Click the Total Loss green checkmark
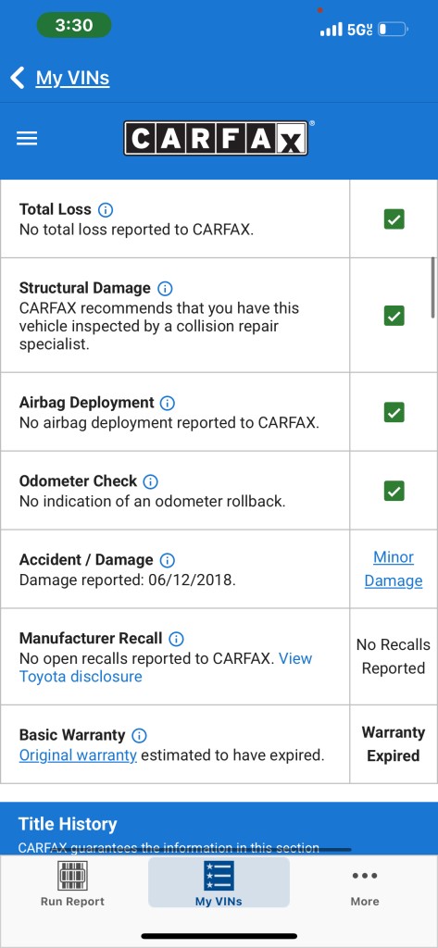Viewport: 438px width, 948px height. (x=394, y=218)
